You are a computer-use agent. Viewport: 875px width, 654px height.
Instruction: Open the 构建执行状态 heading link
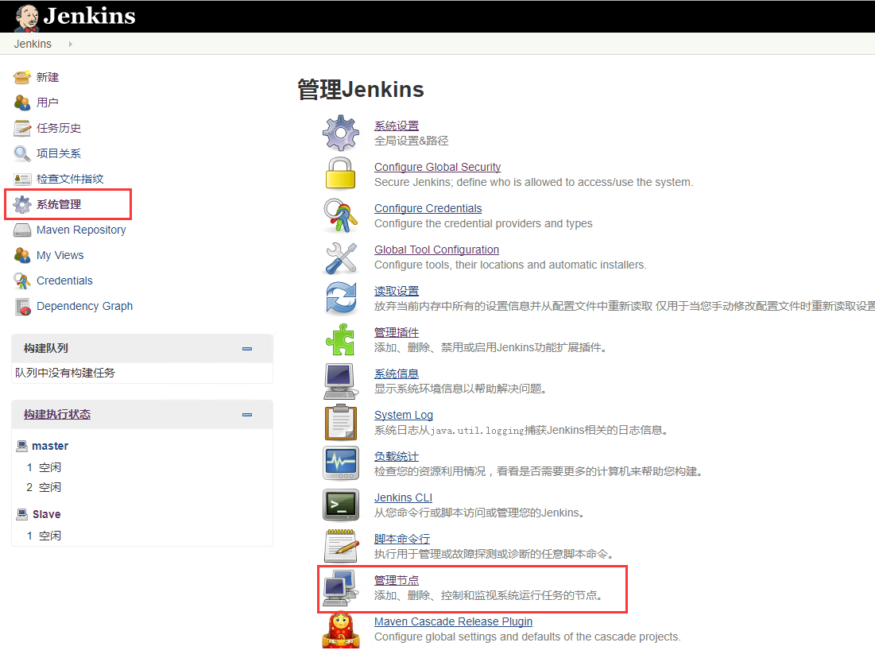(x=57, y=415)
